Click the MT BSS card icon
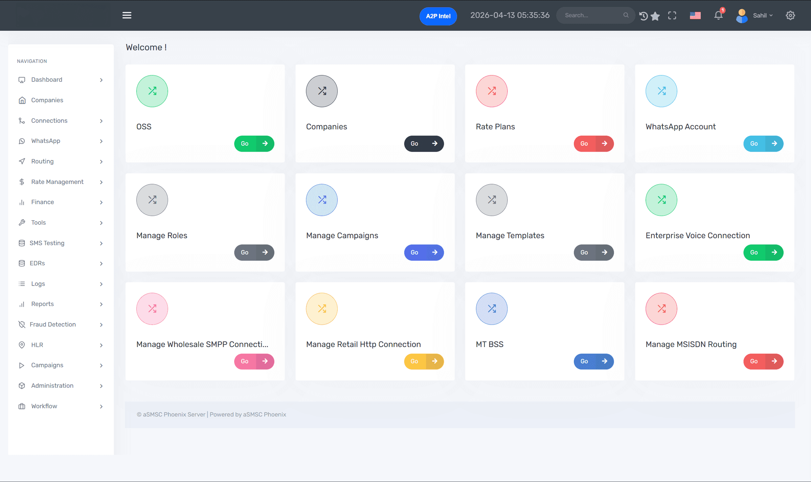 pos(491,309)
